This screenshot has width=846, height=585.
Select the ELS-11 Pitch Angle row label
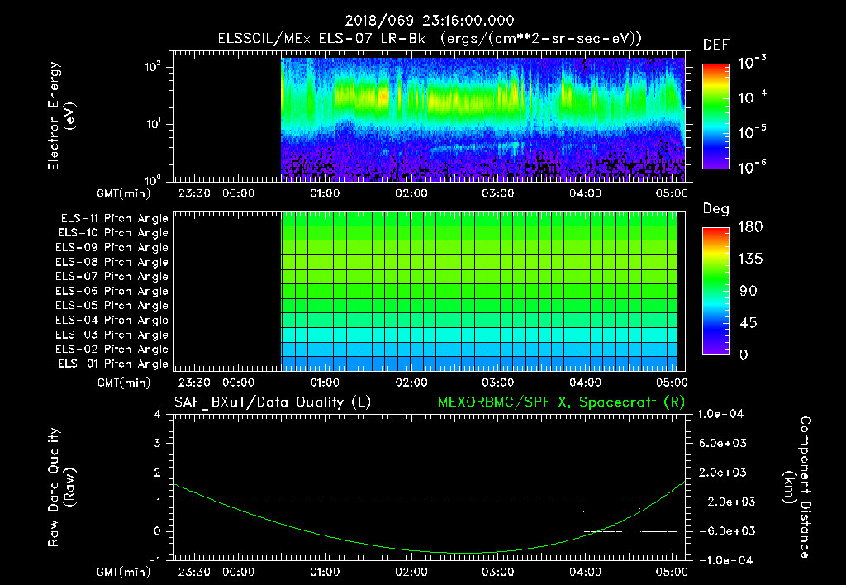[x=114, y=219]
